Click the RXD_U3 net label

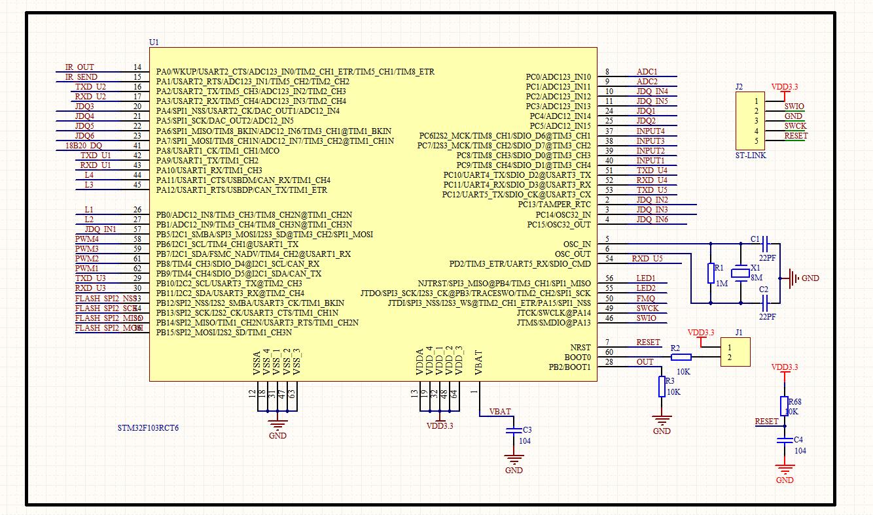coord(90,288)
